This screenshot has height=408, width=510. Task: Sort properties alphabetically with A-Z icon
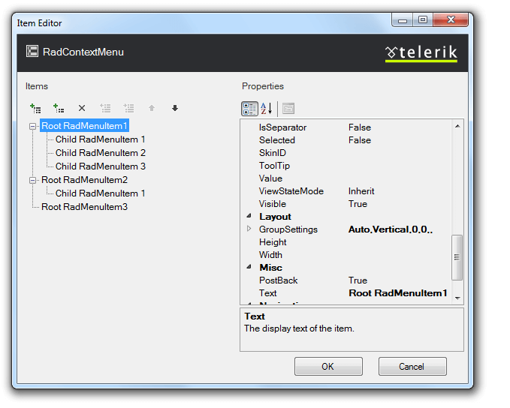pos(267,109)
